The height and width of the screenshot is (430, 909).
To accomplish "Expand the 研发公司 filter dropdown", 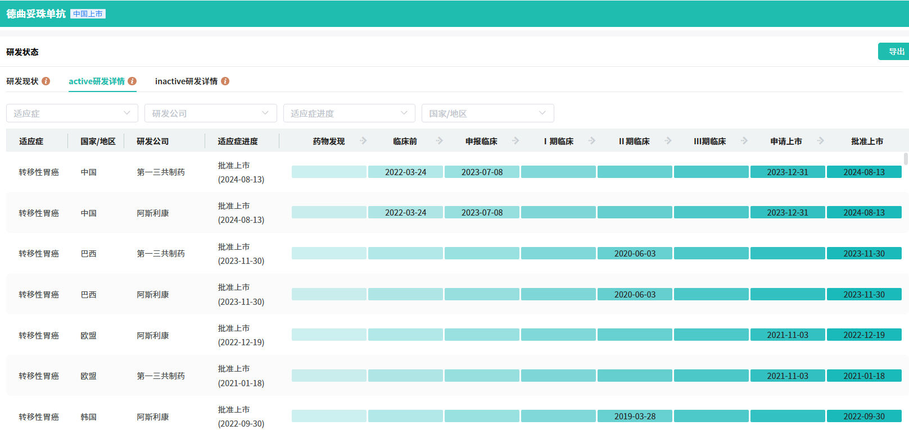I will click(210, 113).
